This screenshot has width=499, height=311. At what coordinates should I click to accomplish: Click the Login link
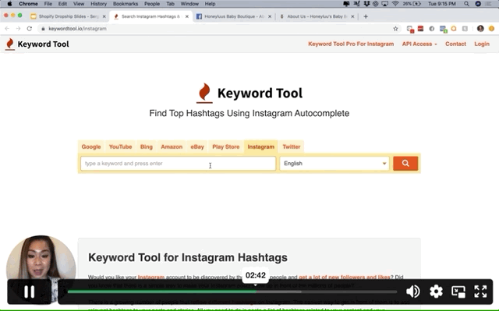click(x=482, y=44)
